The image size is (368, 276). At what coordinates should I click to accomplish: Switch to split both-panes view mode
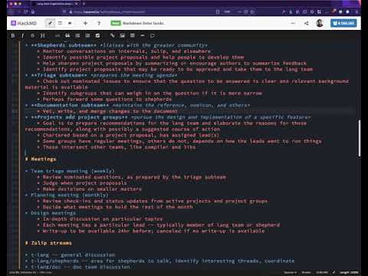click(60, 23)
